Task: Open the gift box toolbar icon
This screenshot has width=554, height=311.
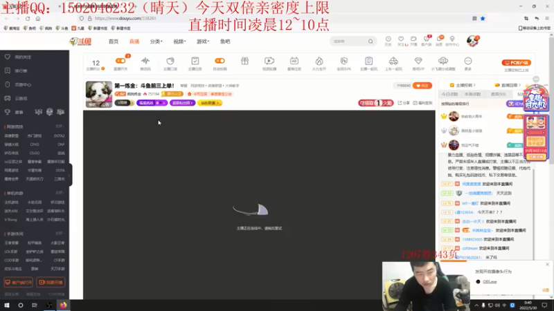Action: [244, 62]
